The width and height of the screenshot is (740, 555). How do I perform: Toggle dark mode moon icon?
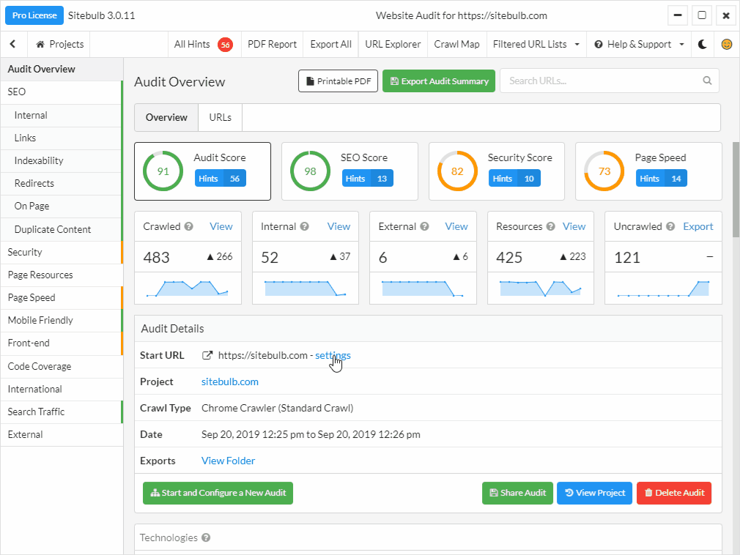click(702, 45)
